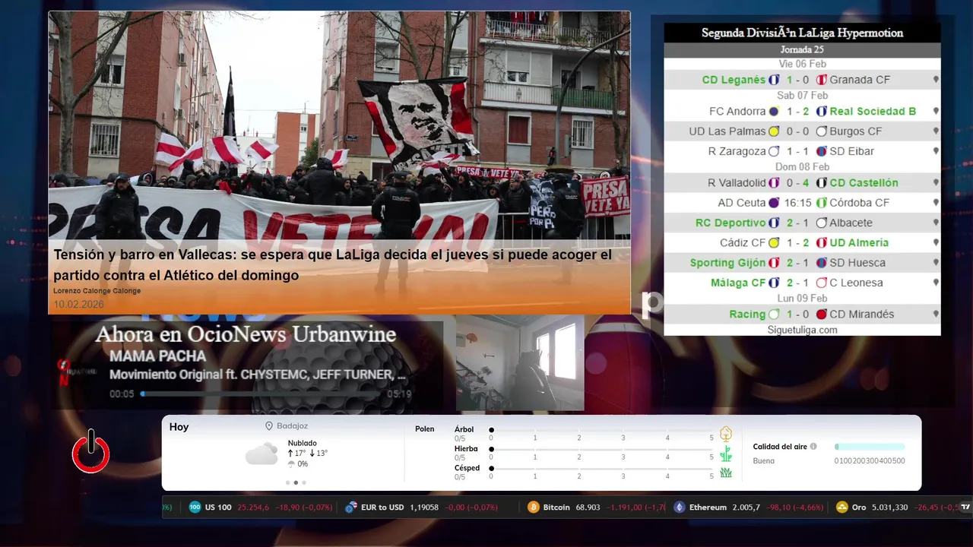The width and height of the screenshot is (973, 547).
Task: Click the Lun 09 Feb date row
Action: point(802,299)
